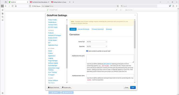Switch to Firmware & protocol tab

pos(98,29)
